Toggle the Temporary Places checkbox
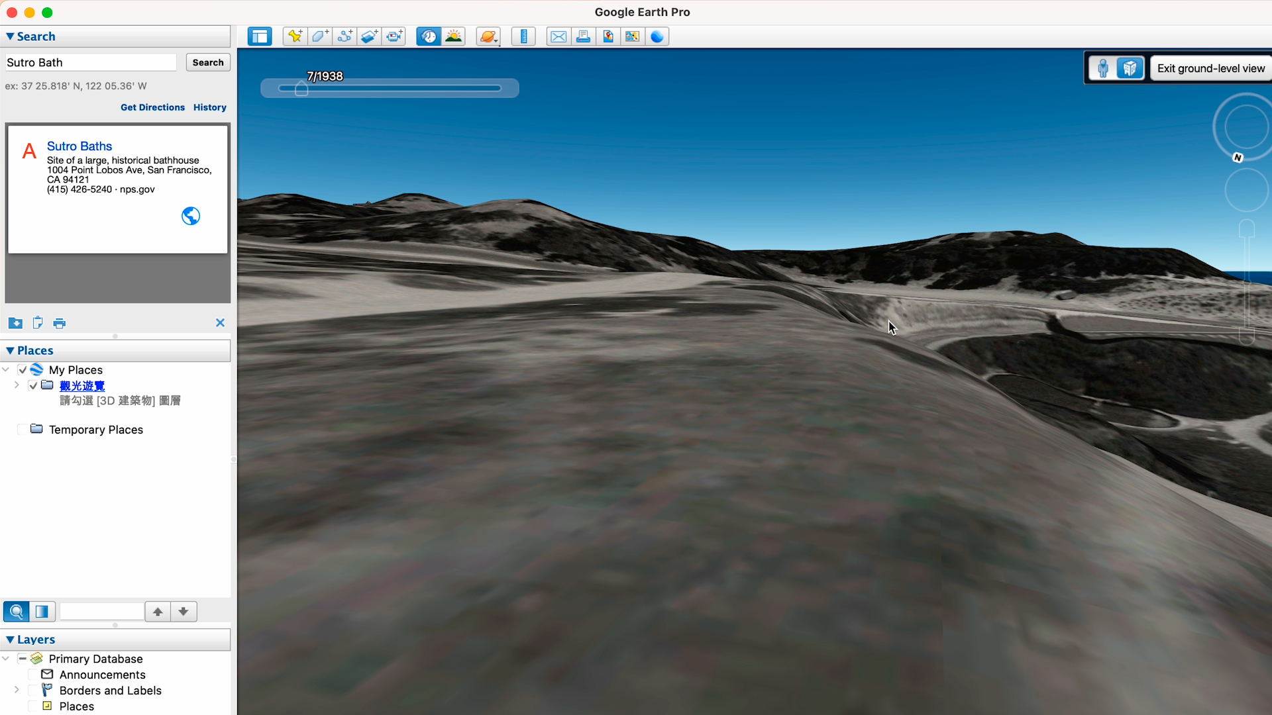This screenshot has width=1272, height=715. point(23,430)
